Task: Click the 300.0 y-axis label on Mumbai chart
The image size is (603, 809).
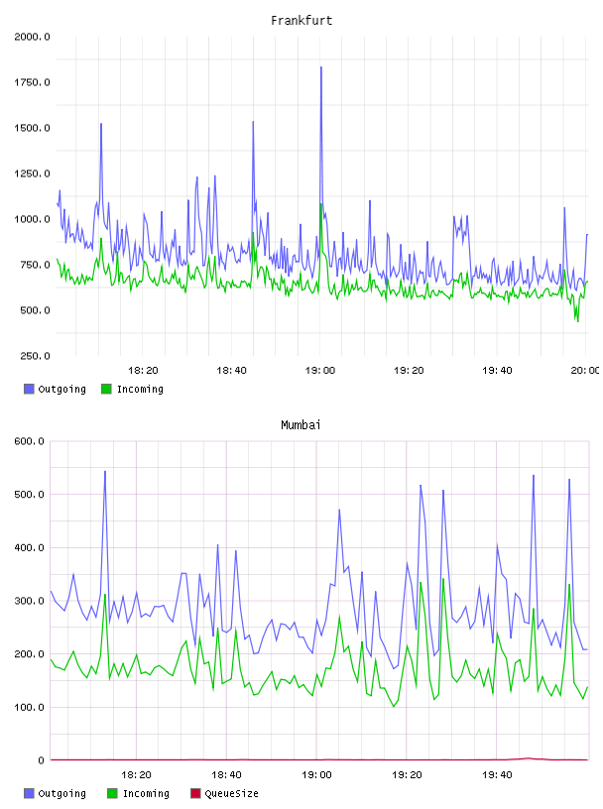Action: point(30,601)
